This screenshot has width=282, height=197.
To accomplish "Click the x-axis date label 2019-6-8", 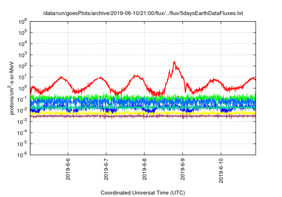I will pos(145,169).
